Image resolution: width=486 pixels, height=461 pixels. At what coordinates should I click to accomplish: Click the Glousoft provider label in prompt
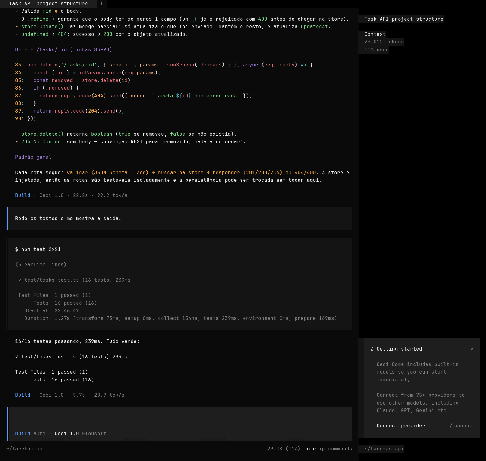94,434
